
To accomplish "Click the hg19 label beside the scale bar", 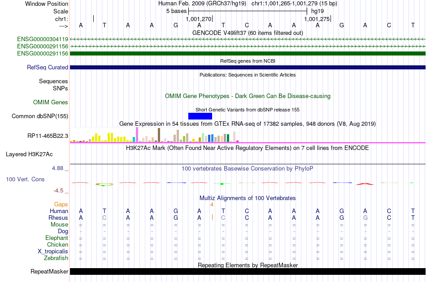I will tap(317, 11).
